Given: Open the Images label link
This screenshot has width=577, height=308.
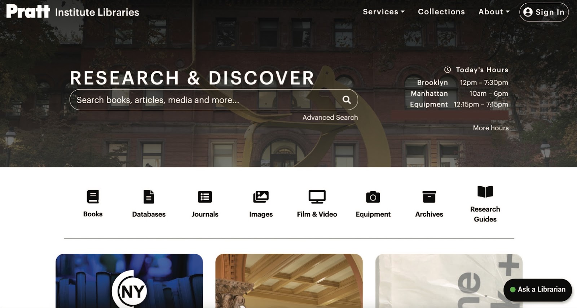Looking at the screenshot, I should (x=261, y=214).
